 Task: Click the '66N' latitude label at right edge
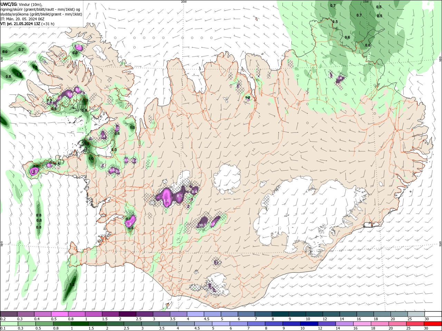click(440, 59)
